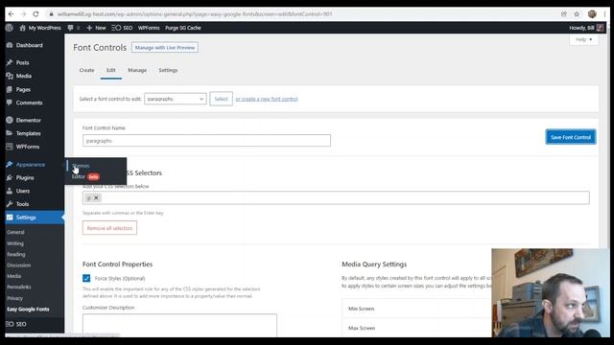Open WPForms in the sidebar
This screenshot has width=614, height=345.
(x=28, y=147)
